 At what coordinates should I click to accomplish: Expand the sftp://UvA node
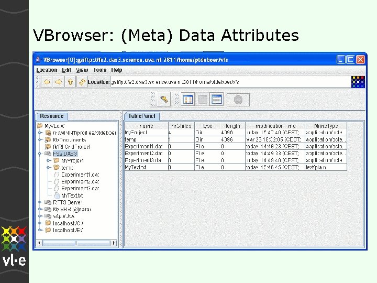pos(40,216)
